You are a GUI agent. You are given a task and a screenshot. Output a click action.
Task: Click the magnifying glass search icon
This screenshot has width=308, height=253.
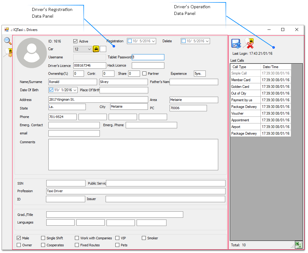tap(8, 41)
